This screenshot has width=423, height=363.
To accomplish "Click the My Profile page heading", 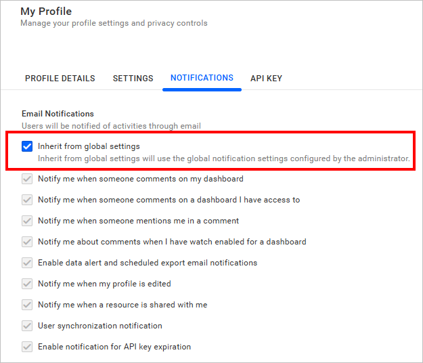I will coord(46,12).
